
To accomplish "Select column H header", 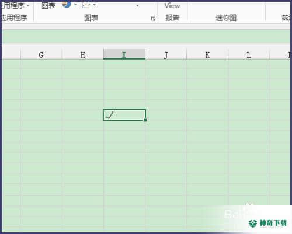I will click(83, 55).
